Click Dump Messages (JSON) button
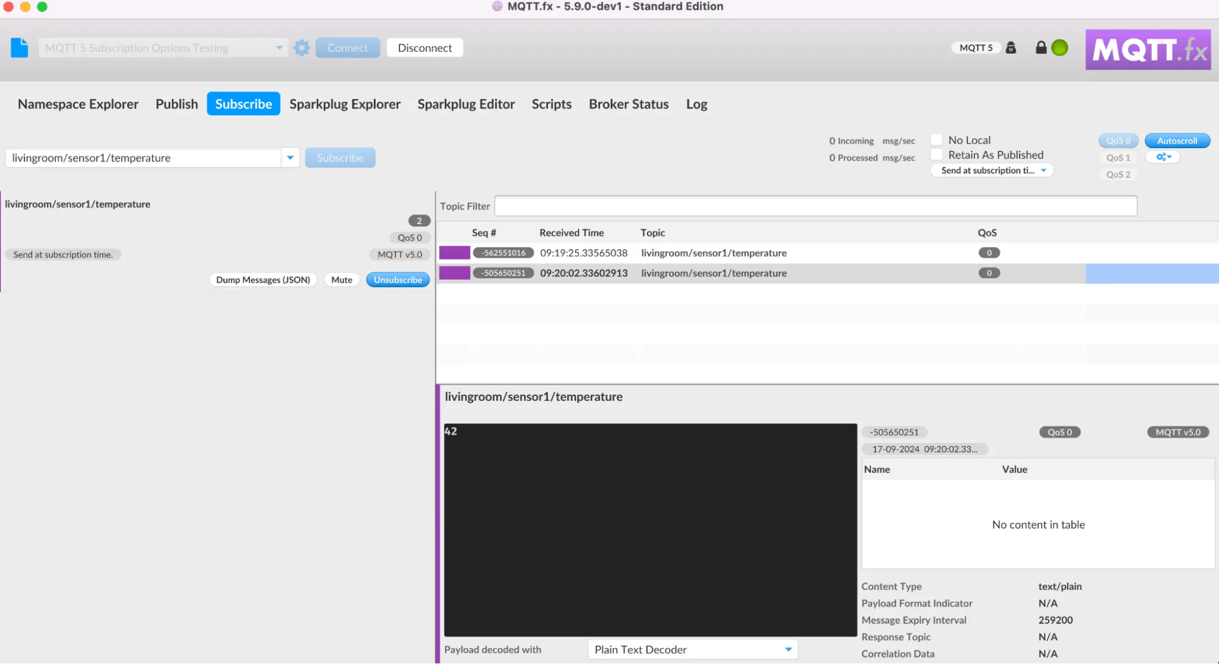 pos(263,280)
